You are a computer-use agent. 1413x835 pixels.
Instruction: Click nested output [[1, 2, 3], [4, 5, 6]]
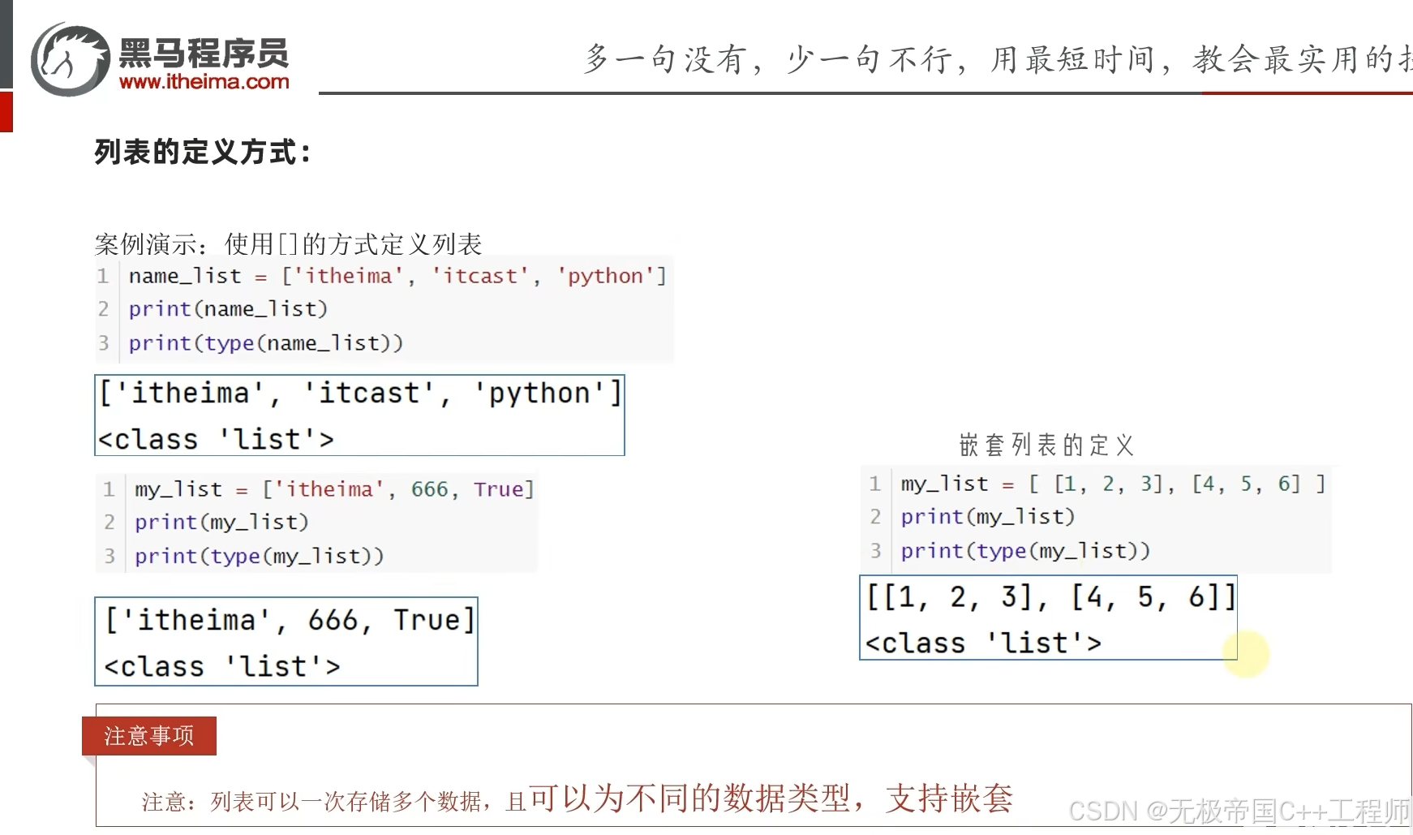[1051, 597]
